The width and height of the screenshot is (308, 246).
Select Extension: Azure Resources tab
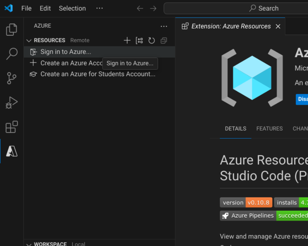point(231,26)
